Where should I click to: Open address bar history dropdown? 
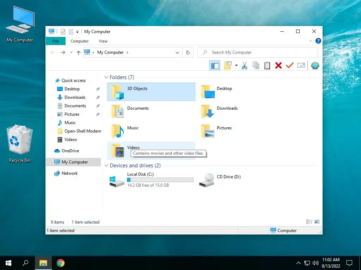coord(177,53)
